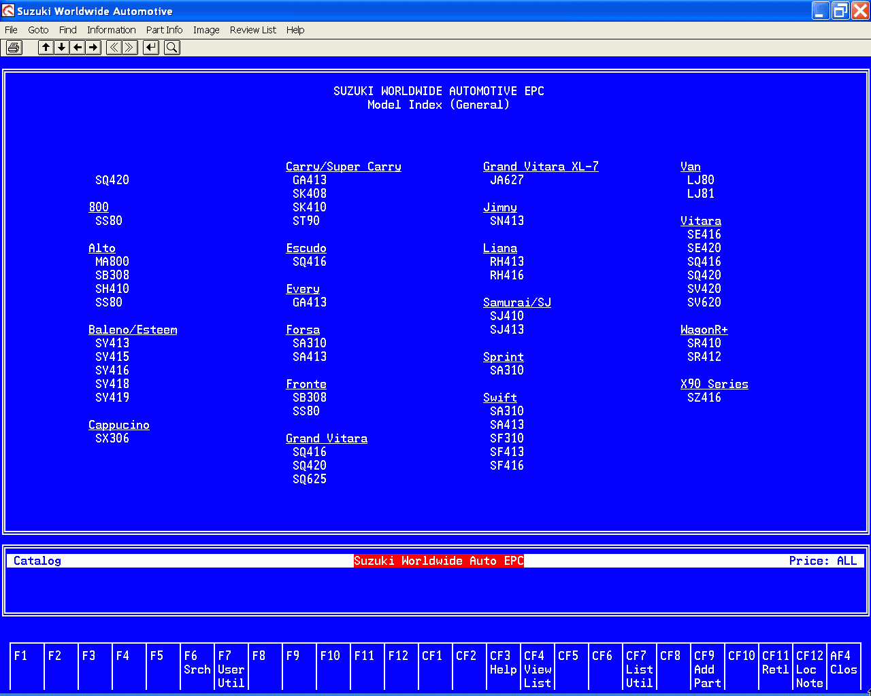Viewport: 871px width, 696px height.
Task: Select model code LJ80 under Van
Action: pyautogui.click(x=701, y=180)
